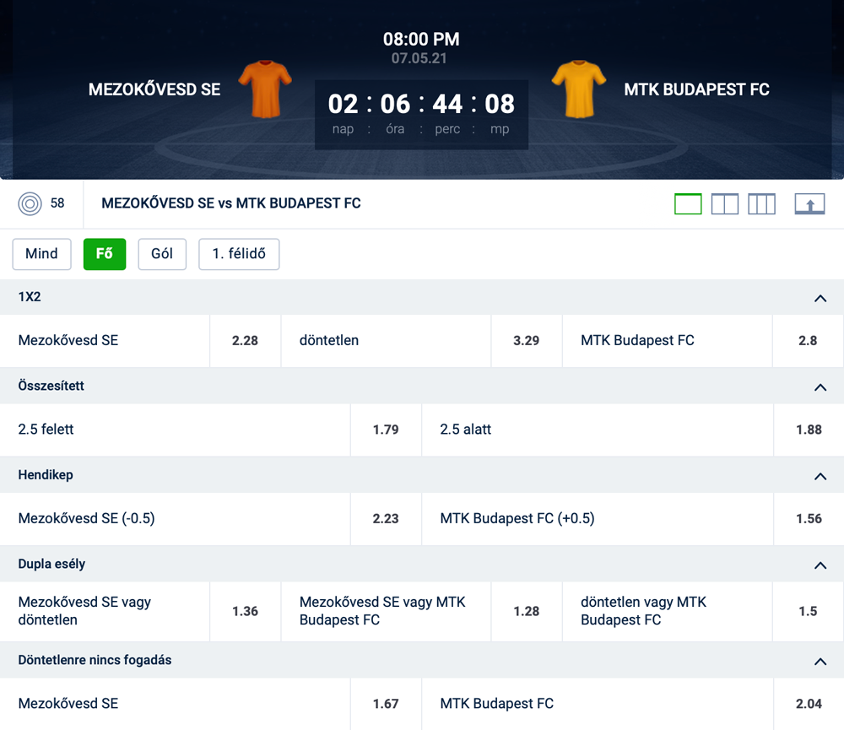844x730 pixels.
Task: Collapse the Dupla esély market section
Action: (820, 565)
